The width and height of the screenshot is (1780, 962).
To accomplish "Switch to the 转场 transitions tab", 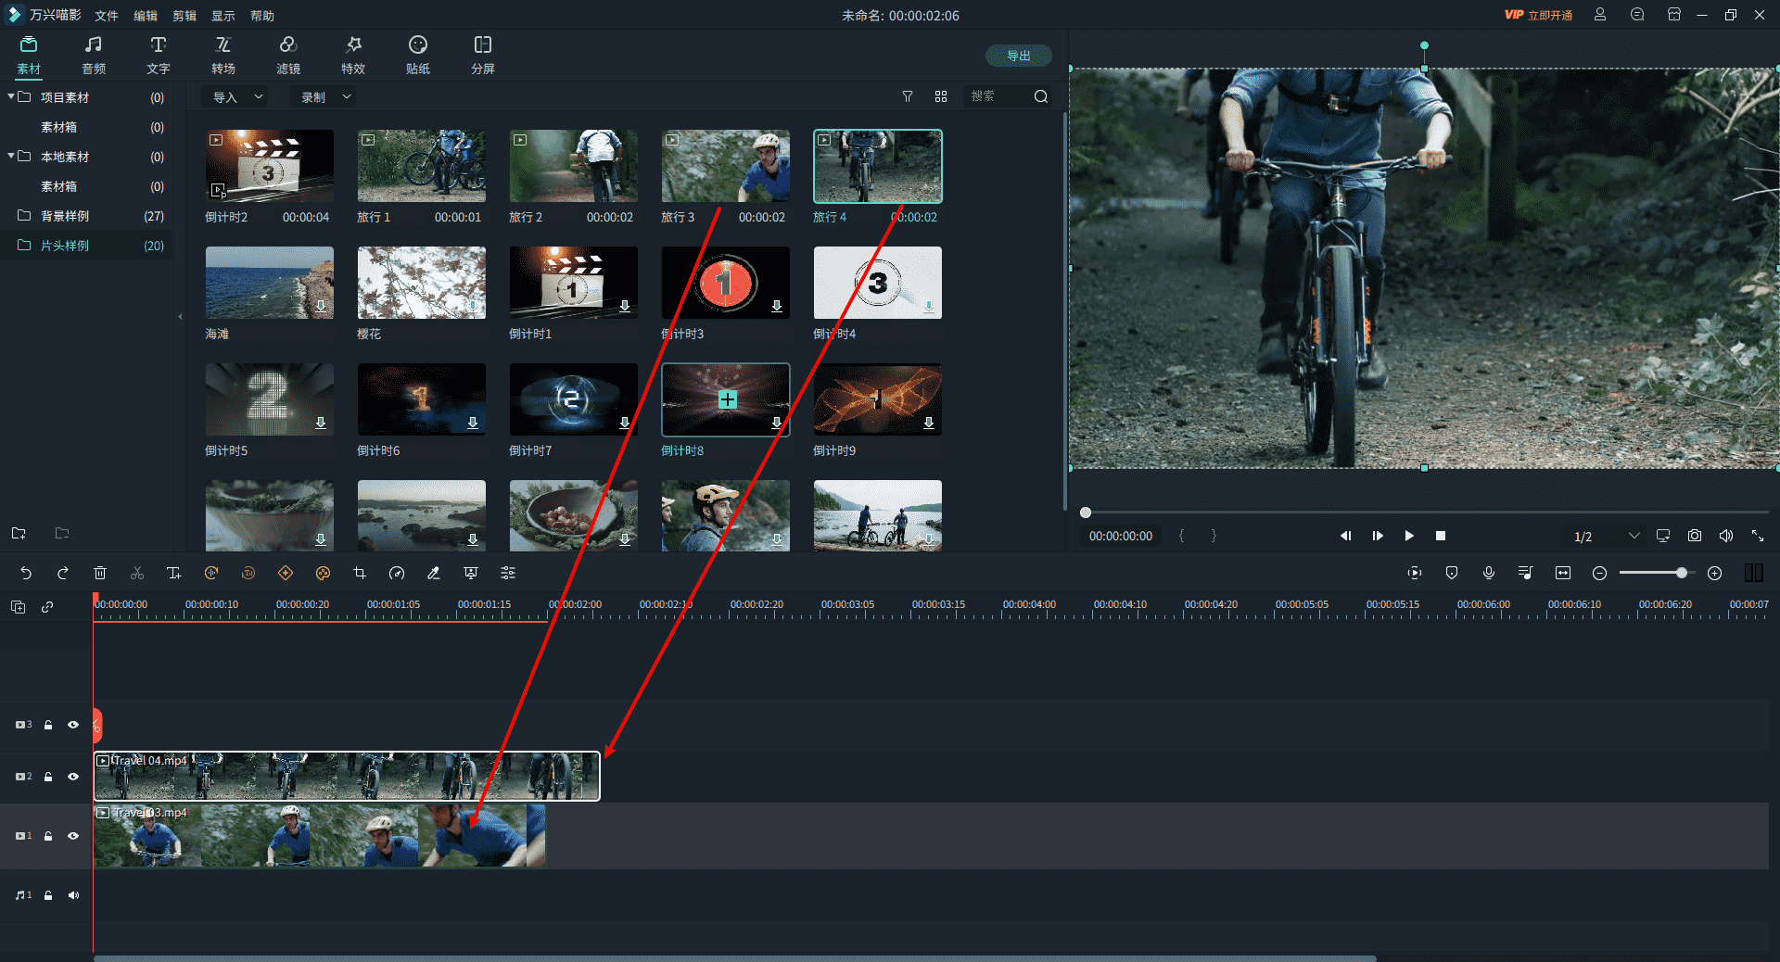I will click(223, 55).
